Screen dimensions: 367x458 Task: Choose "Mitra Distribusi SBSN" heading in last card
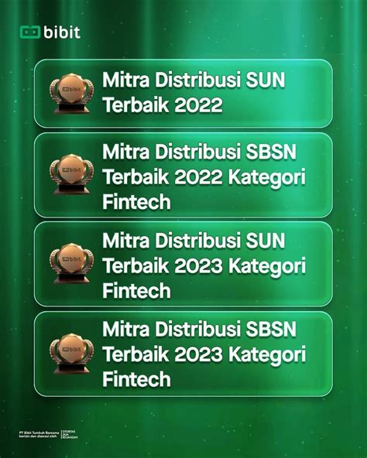[199, 330]
